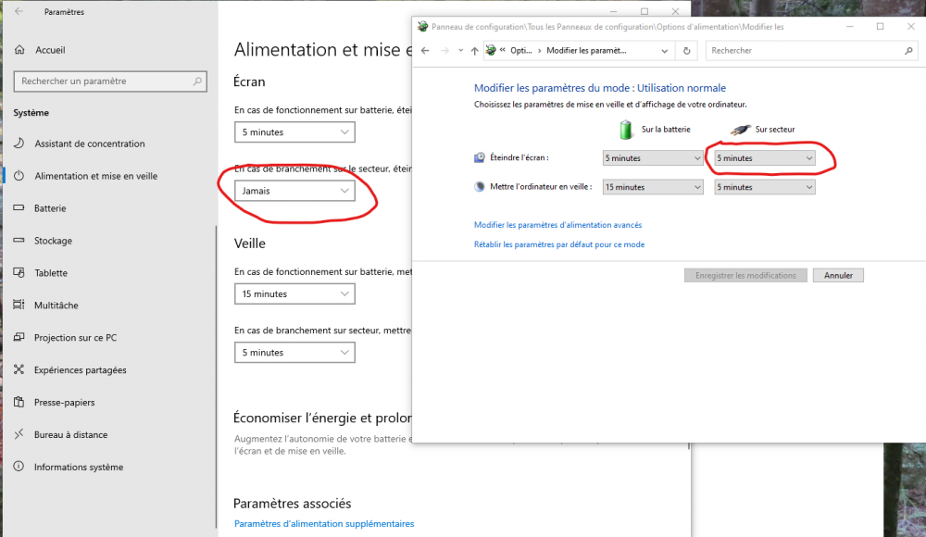Click the Annuler button
Viewport: 926px width, 537px height.
[x=838, y=275]
